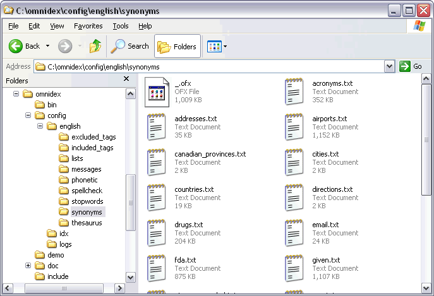
Task: Select the messages folder icon
Action: (64, 169)
